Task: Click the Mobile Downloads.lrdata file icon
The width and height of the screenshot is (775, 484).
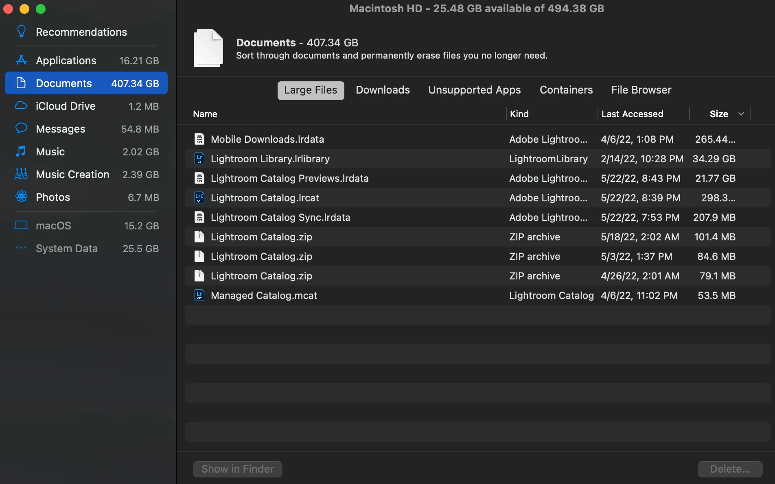Action: pyautogui.click(x=199, y=139)
